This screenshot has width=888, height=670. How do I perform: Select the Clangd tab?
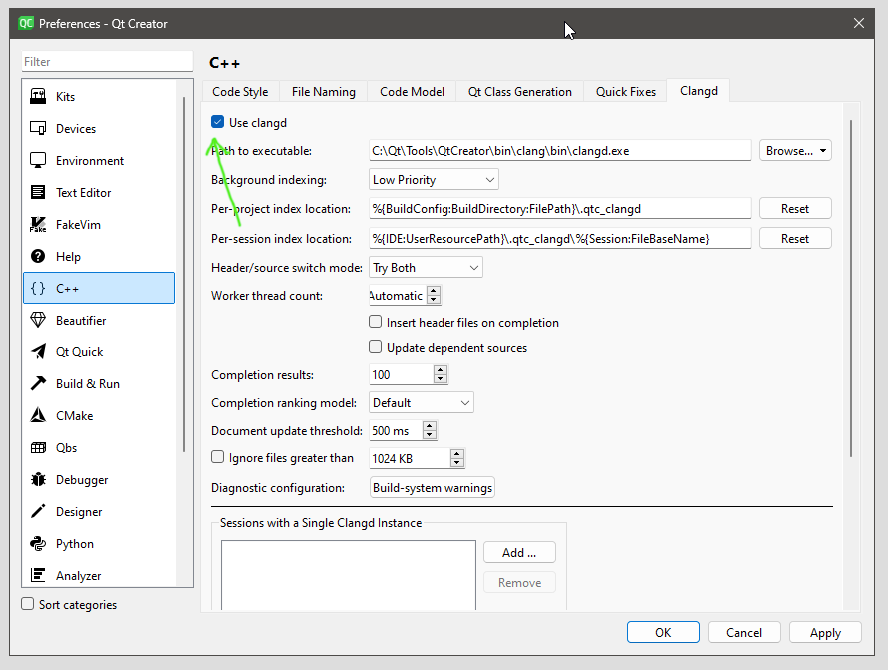pos(699,90)
